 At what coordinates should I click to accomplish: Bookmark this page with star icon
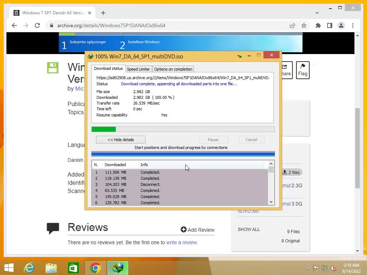tap(304, 25)
